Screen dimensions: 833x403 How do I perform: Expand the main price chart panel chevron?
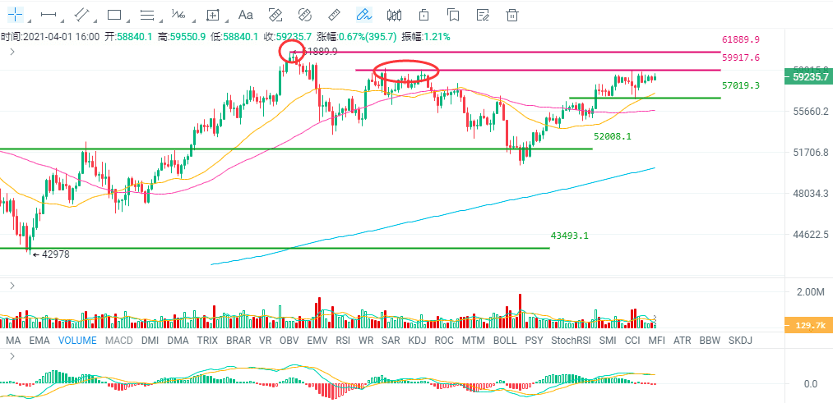click(x=12, y=52)
